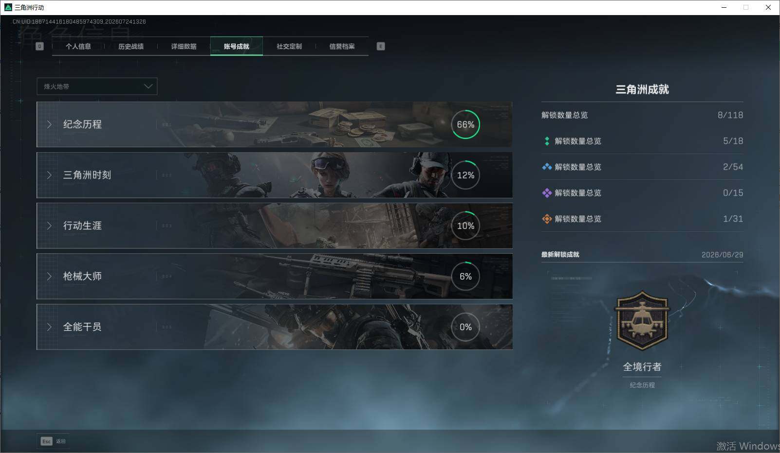Open the 历史战绩 tab

click(131, 46)
